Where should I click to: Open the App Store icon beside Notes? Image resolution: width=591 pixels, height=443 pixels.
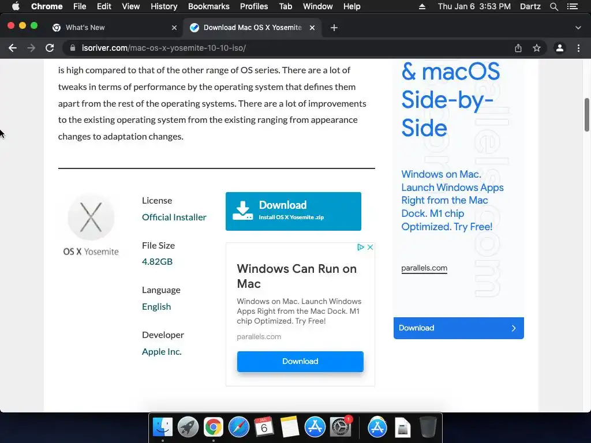pos(315,427)
